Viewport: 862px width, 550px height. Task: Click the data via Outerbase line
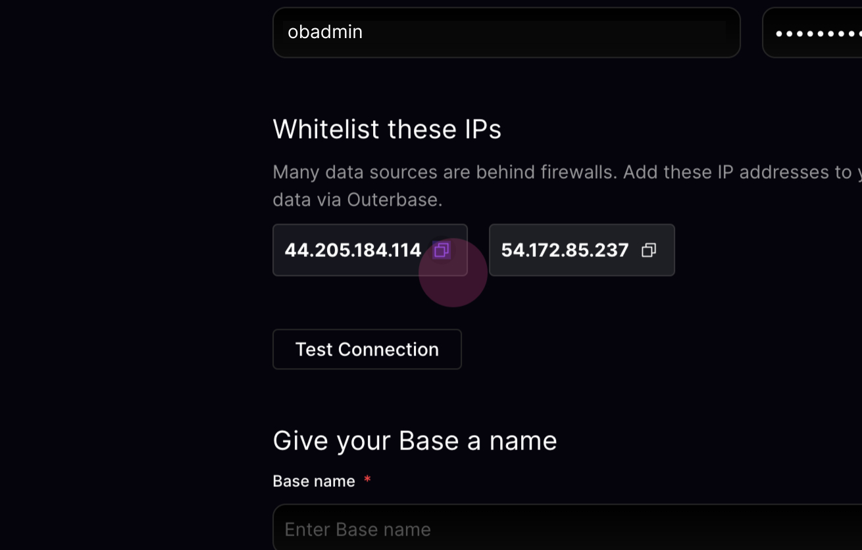pyautogui.click(x=357, y=200)
